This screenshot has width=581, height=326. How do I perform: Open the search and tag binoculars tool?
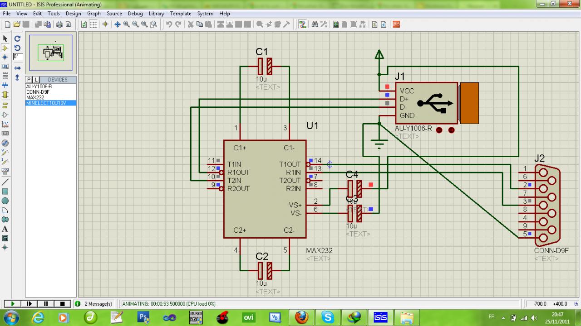(x=315, y=24)
